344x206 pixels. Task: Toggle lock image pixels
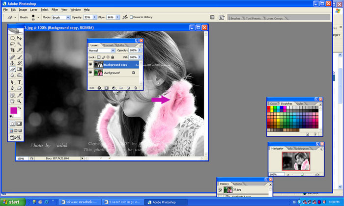tap(103, 57)
